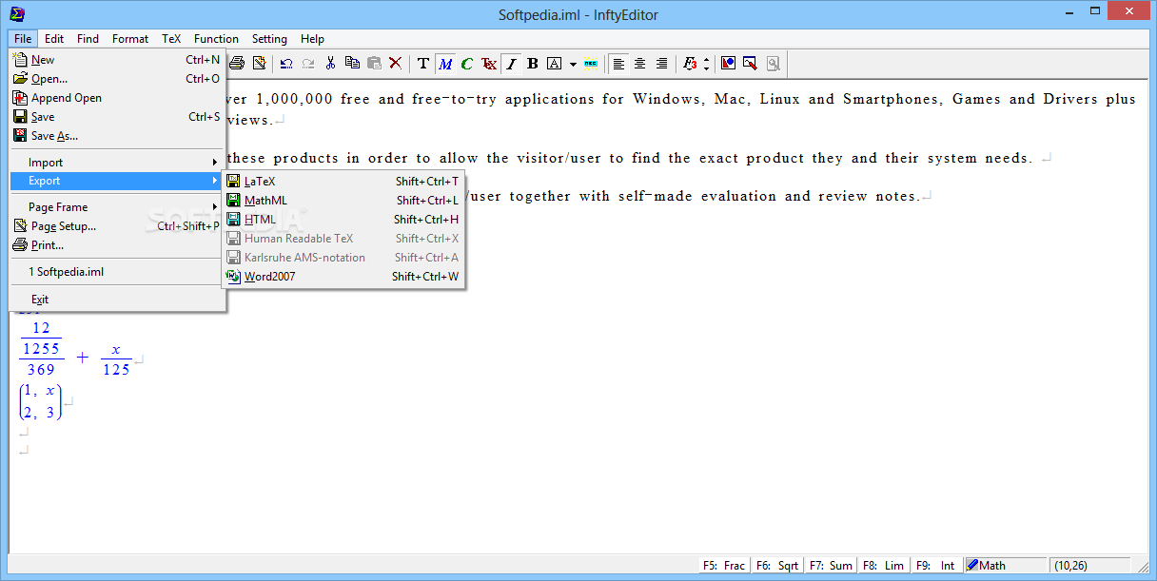Click the insert picture icon

[728, 64]
